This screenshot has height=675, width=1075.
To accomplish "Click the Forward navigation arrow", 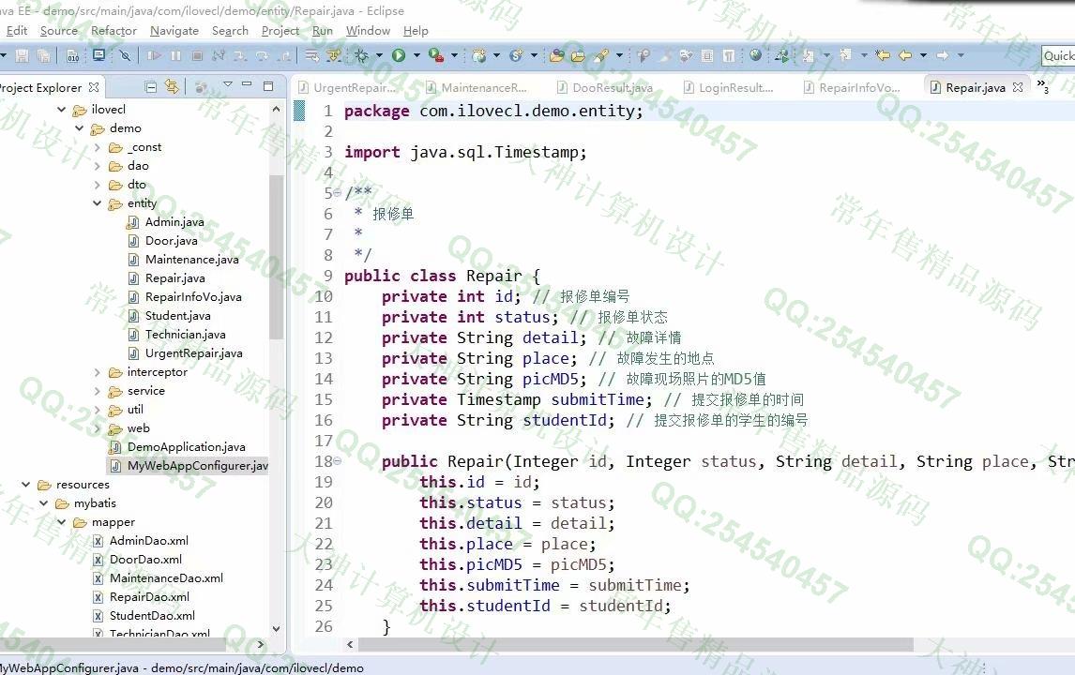I will 942,55.
